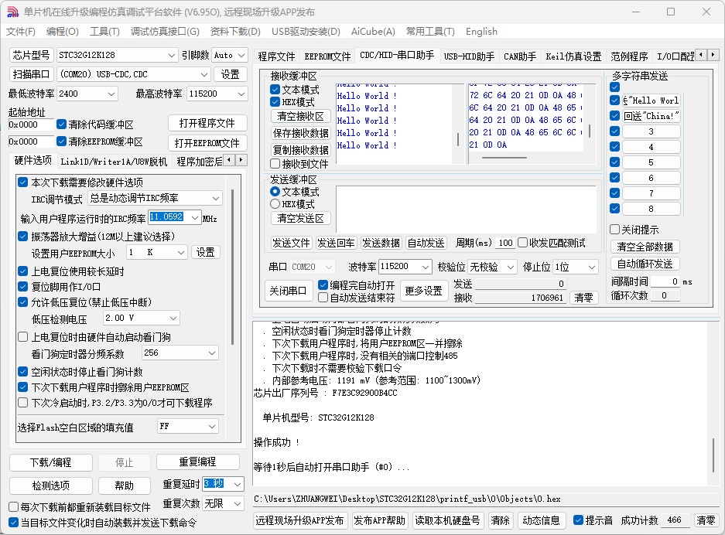The image size is (725, 535).
Task: Open the 看门狗定时器分频系数 256 dropdown
Action: (x=210, y=353)
